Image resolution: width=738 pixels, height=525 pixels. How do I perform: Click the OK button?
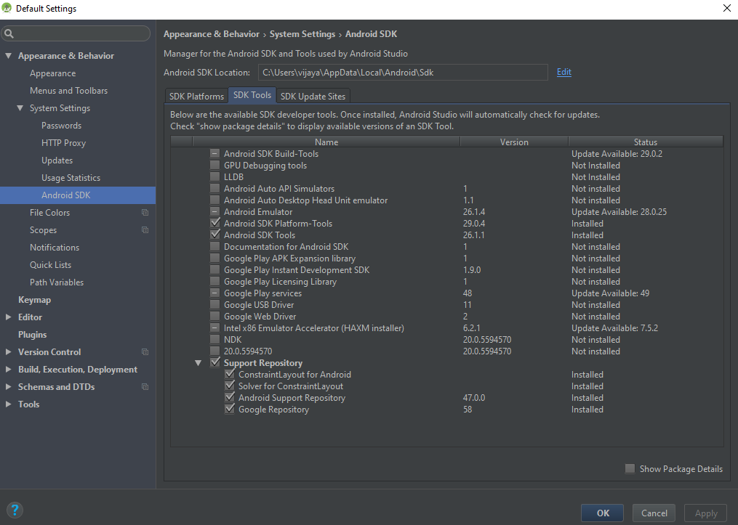(x=603, y=513)
